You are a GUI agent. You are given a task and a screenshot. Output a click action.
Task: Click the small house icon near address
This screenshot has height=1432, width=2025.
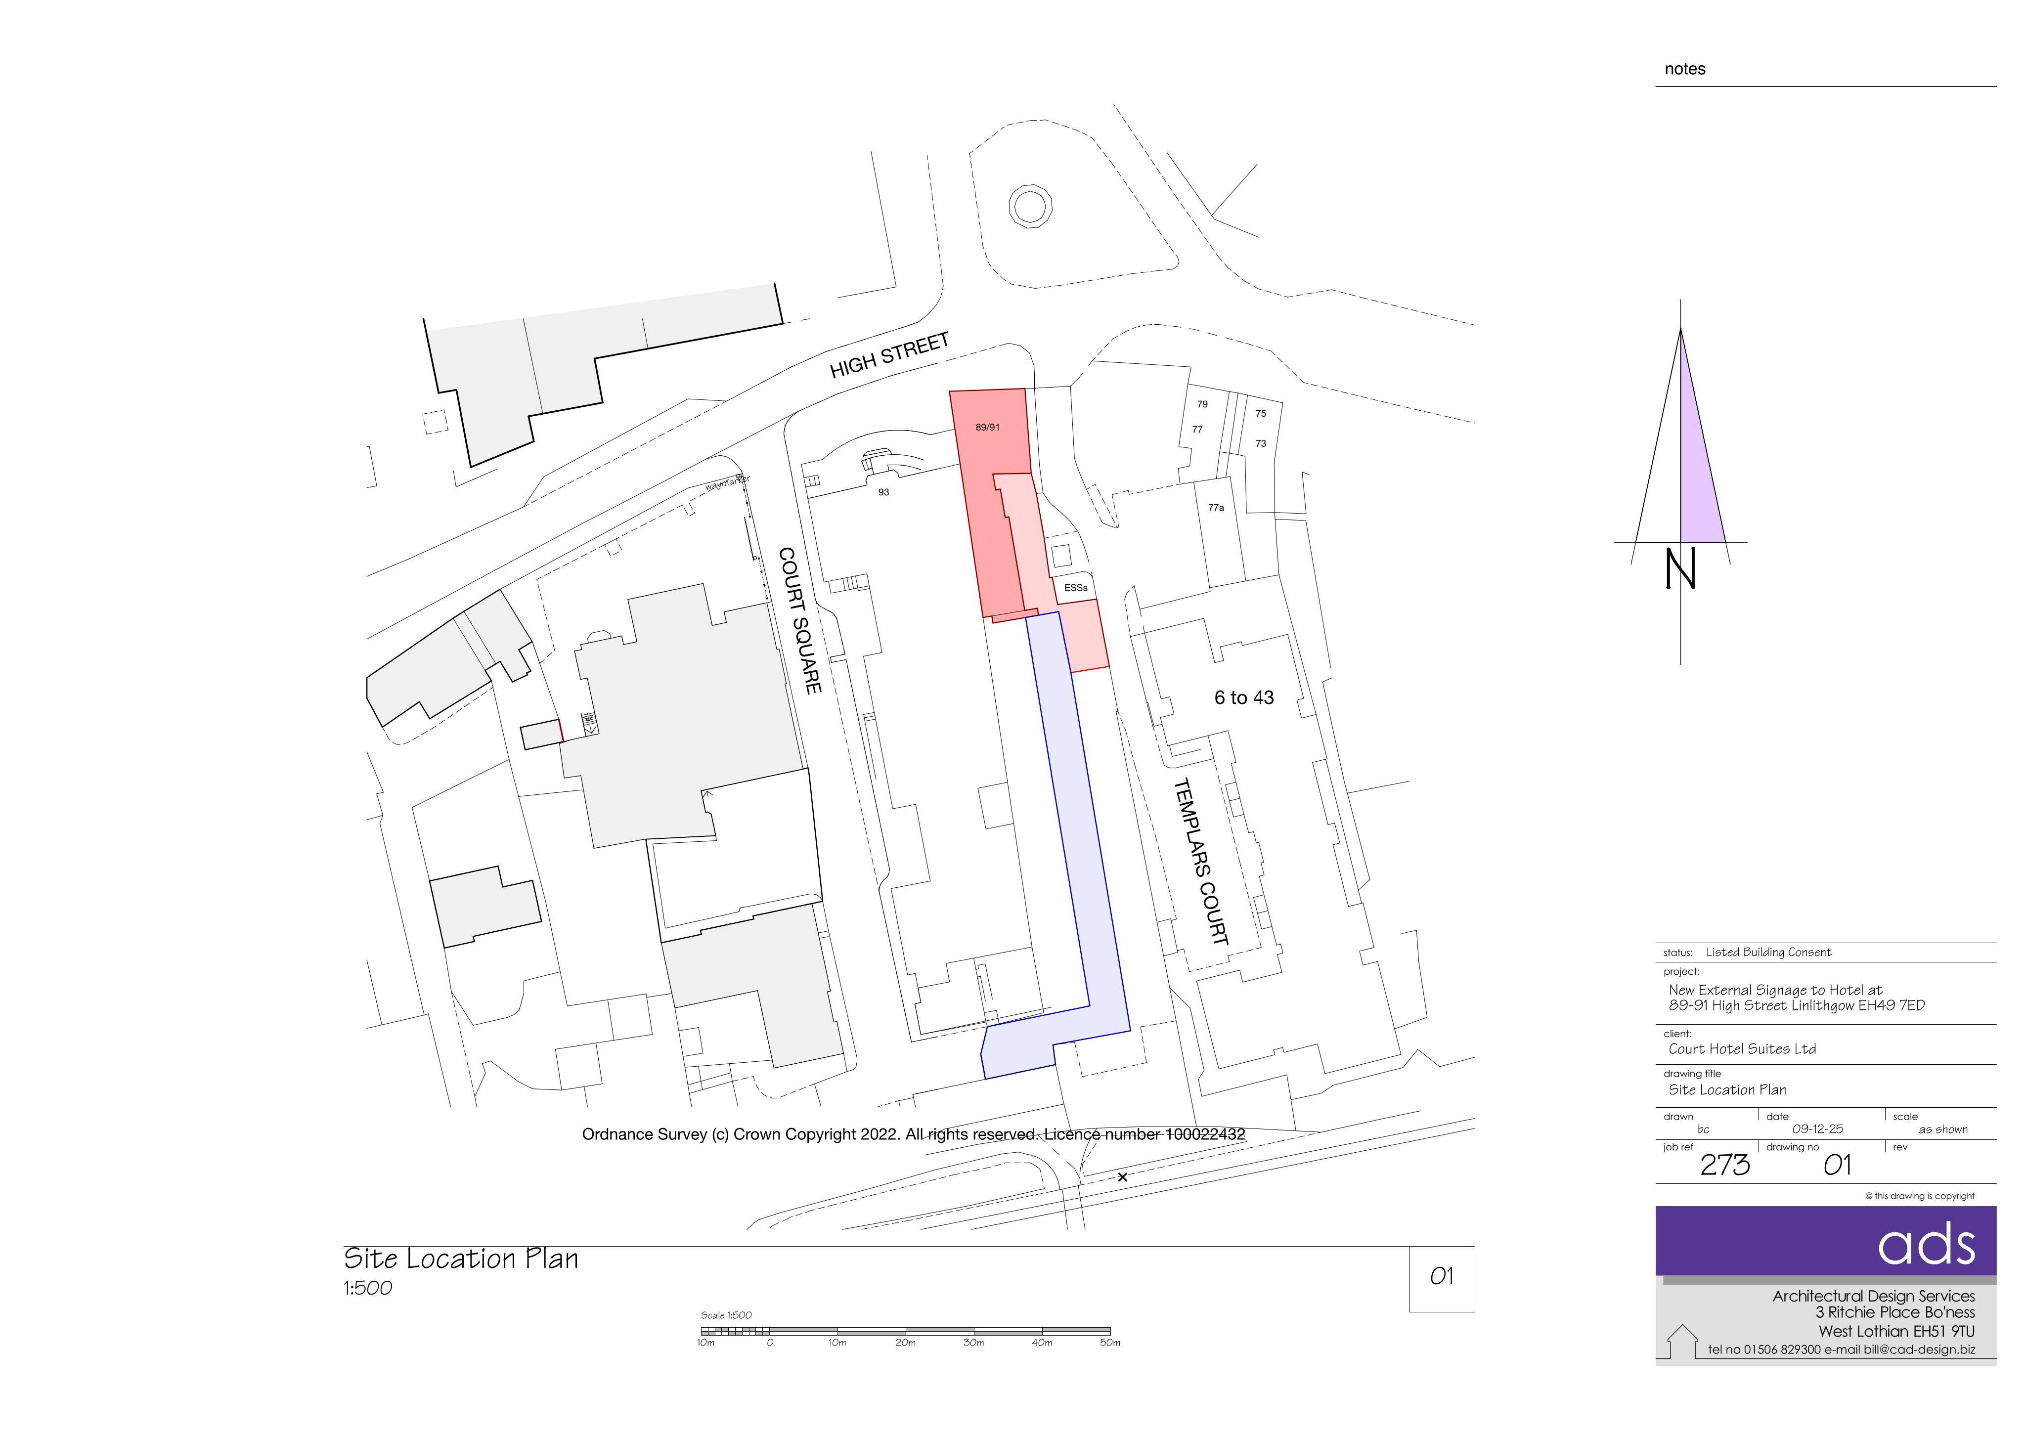pos(1683,1342)
